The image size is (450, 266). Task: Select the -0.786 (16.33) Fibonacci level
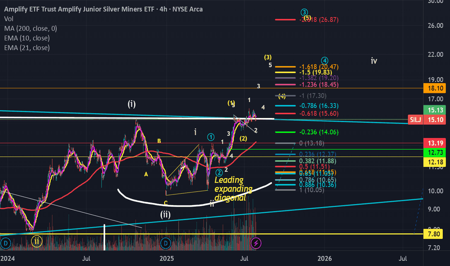(319, 106)
